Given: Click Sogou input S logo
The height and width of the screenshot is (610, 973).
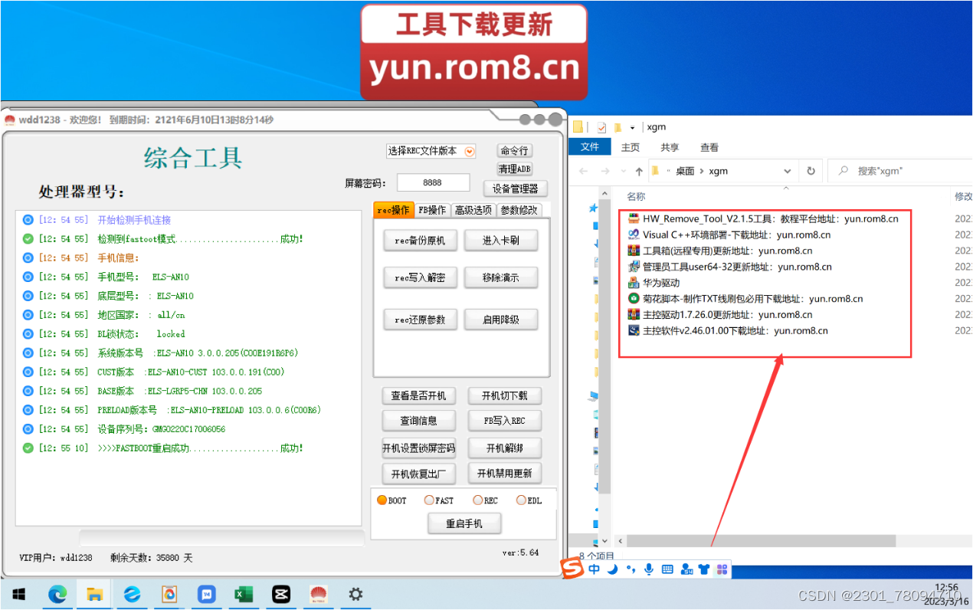Looking at the screenshot, I should (572, 569).
